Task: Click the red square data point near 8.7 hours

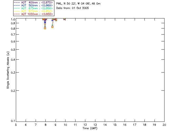Action: tap(52, 27)
